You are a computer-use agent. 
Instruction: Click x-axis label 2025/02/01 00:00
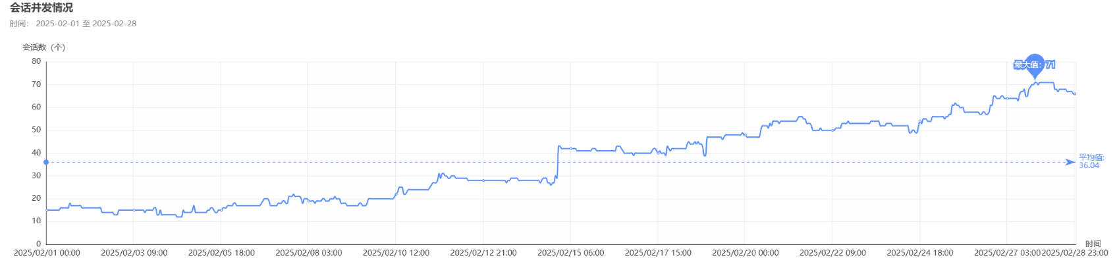click(x=47, y=253)
